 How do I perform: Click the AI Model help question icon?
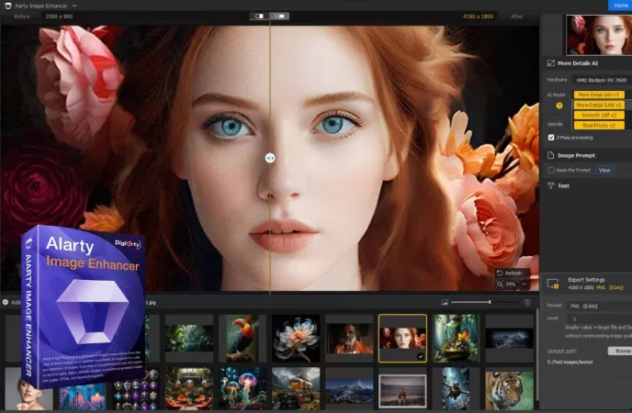tap(559, 106)
